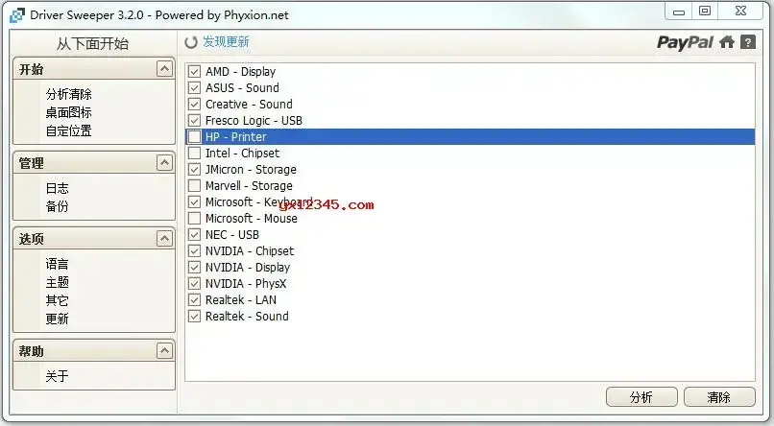774x426 pixels.
Task: Uncheck the Microsoft - Keyboard checkbox
Action: (x=195, y=201)
